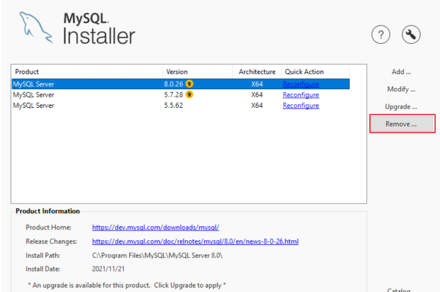This screenshot has width=440, height=292.
Task: Click upgrade arrow icon beside version 8.0.26
Action: click(190, 84)
